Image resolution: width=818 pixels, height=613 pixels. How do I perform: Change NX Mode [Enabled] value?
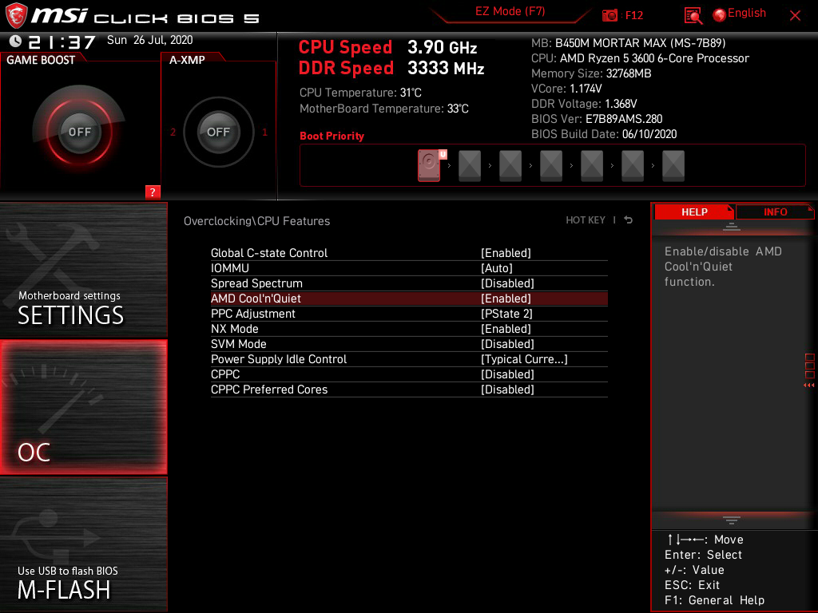coord(506,328)
